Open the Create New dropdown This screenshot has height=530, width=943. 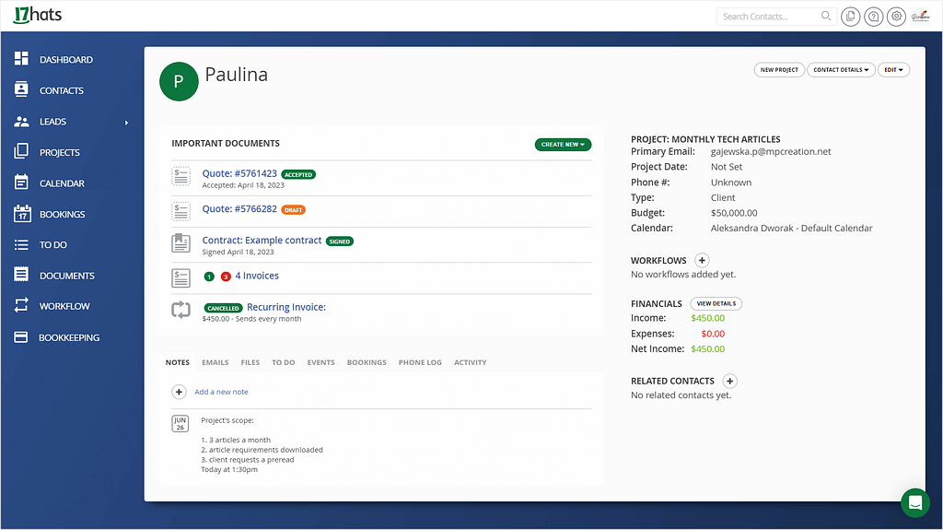point(563,145)
